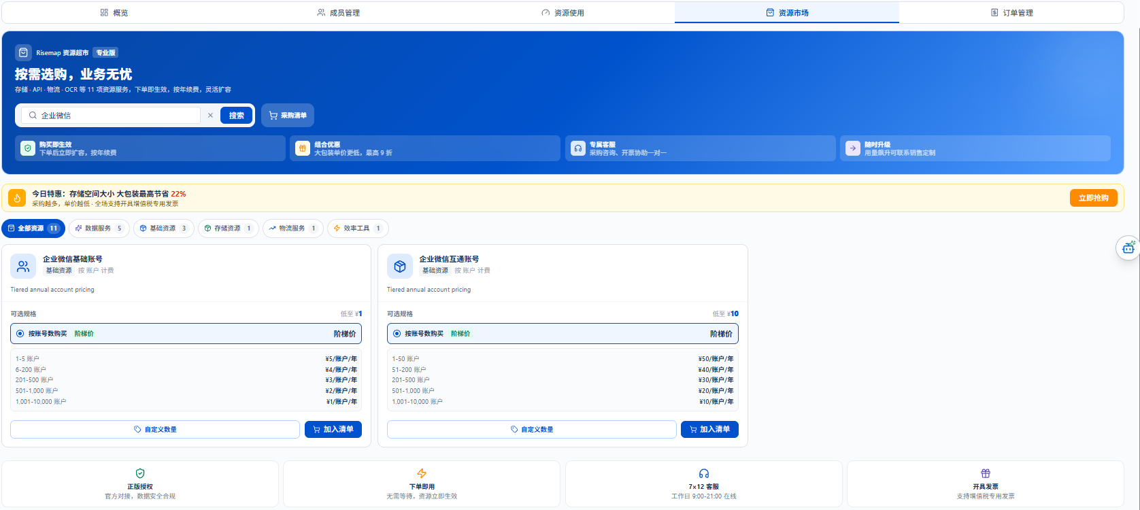Add 企业微信互通账号 via 加入清单

tap(709, 430)
